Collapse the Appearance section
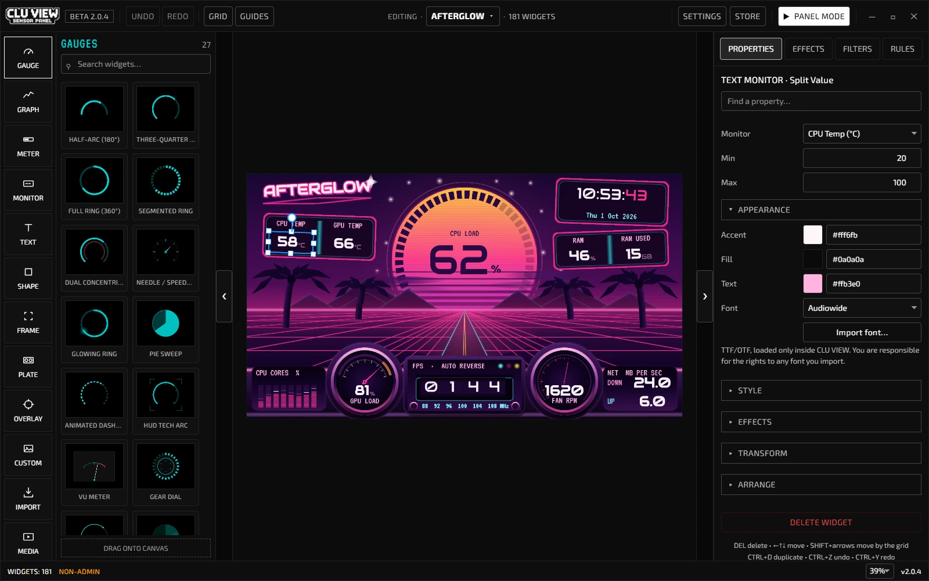This screenshot has height=581, width=929. (821, 210)
